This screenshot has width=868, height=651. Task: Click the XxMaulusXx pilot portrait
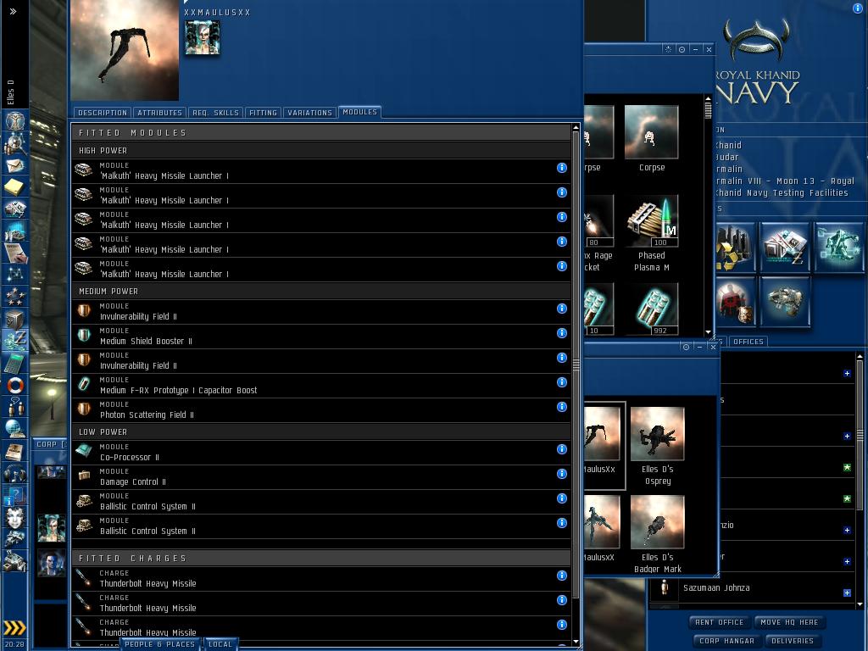pyautogui.click(x=202, y=37)
